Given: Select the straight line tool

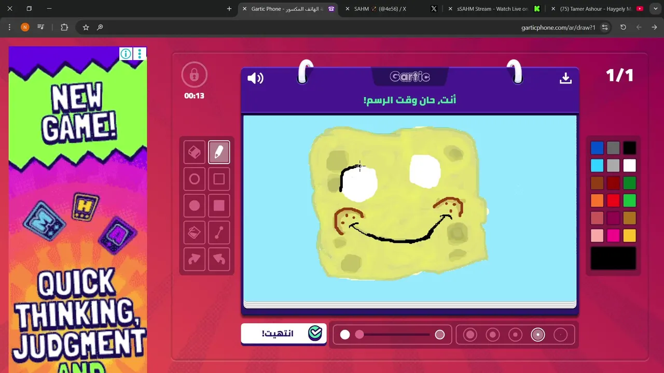Looking at the screenshot, I should pyautogui.click(x=219, y=233).
